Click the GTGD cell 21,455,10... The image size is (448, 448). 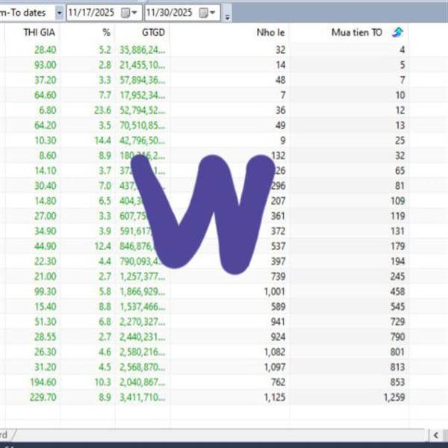[142, 65]
